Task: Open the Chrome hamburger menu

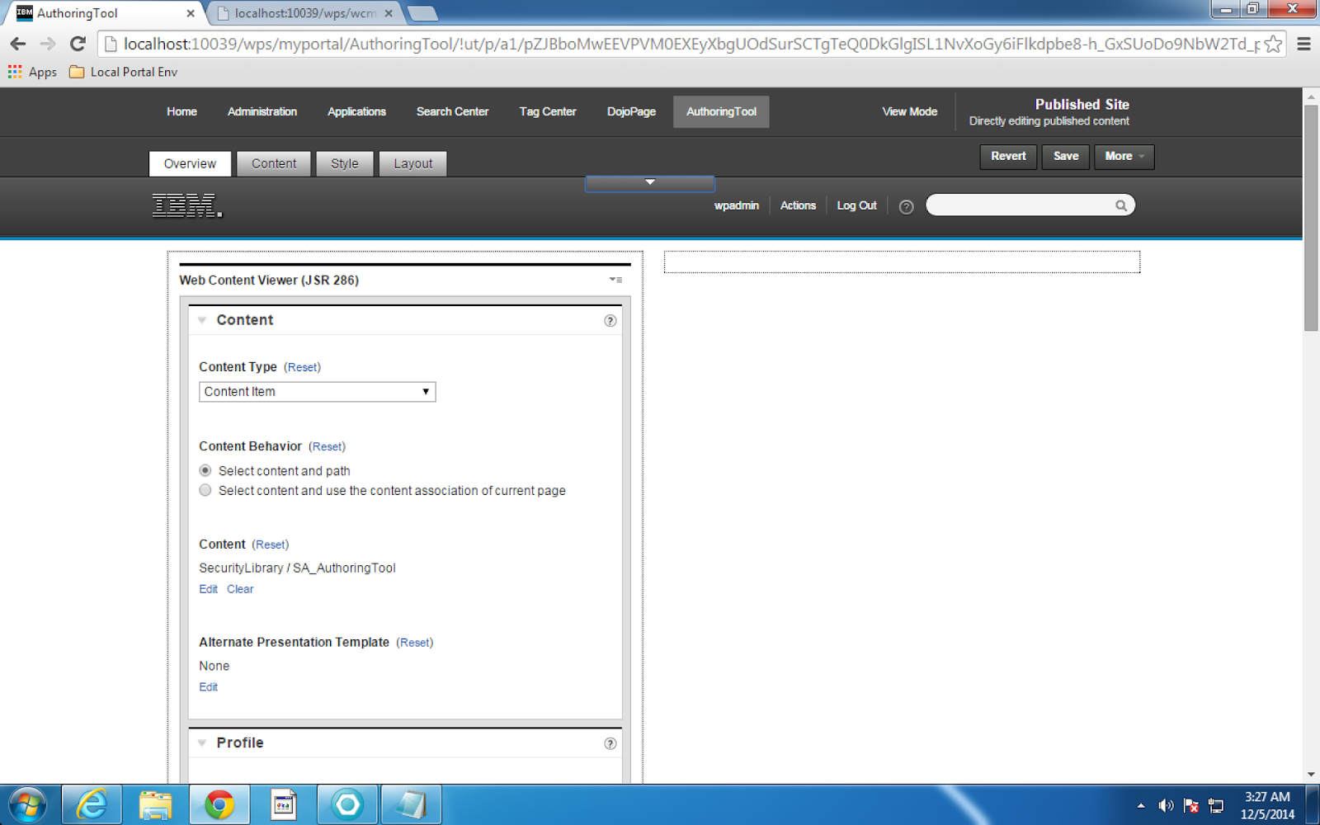Action: 1303,44
